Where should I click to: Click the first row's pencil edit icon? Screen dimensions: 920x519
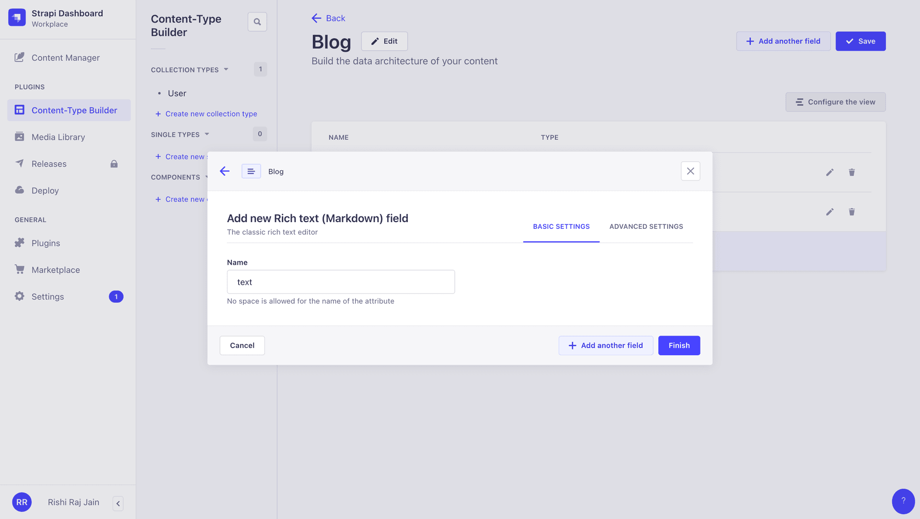[x=830, y=172]
